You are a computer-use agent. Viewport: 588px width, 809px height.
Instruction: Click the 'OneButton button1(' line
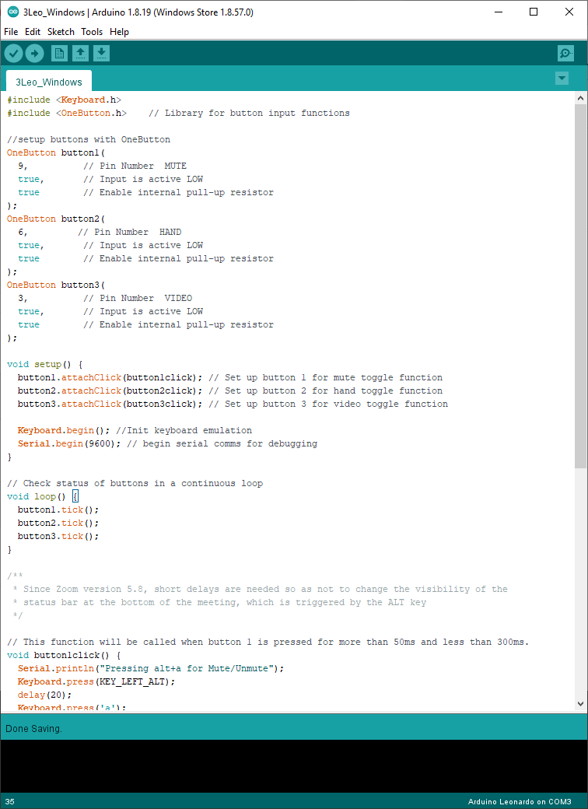click(x=56, y=152)
